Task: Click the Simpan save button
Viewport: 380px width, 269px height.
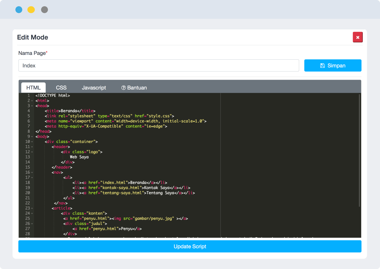Action: click(x=333, y=65)
